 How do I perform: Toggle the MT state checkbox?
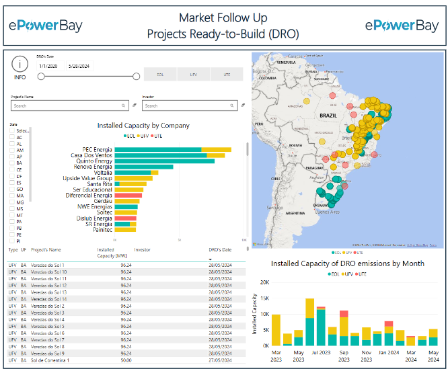12,215
